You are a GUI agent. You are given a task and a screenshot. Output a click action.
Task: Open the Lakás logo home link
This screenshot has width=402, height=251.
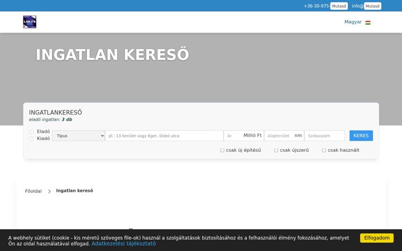(30, 22)
